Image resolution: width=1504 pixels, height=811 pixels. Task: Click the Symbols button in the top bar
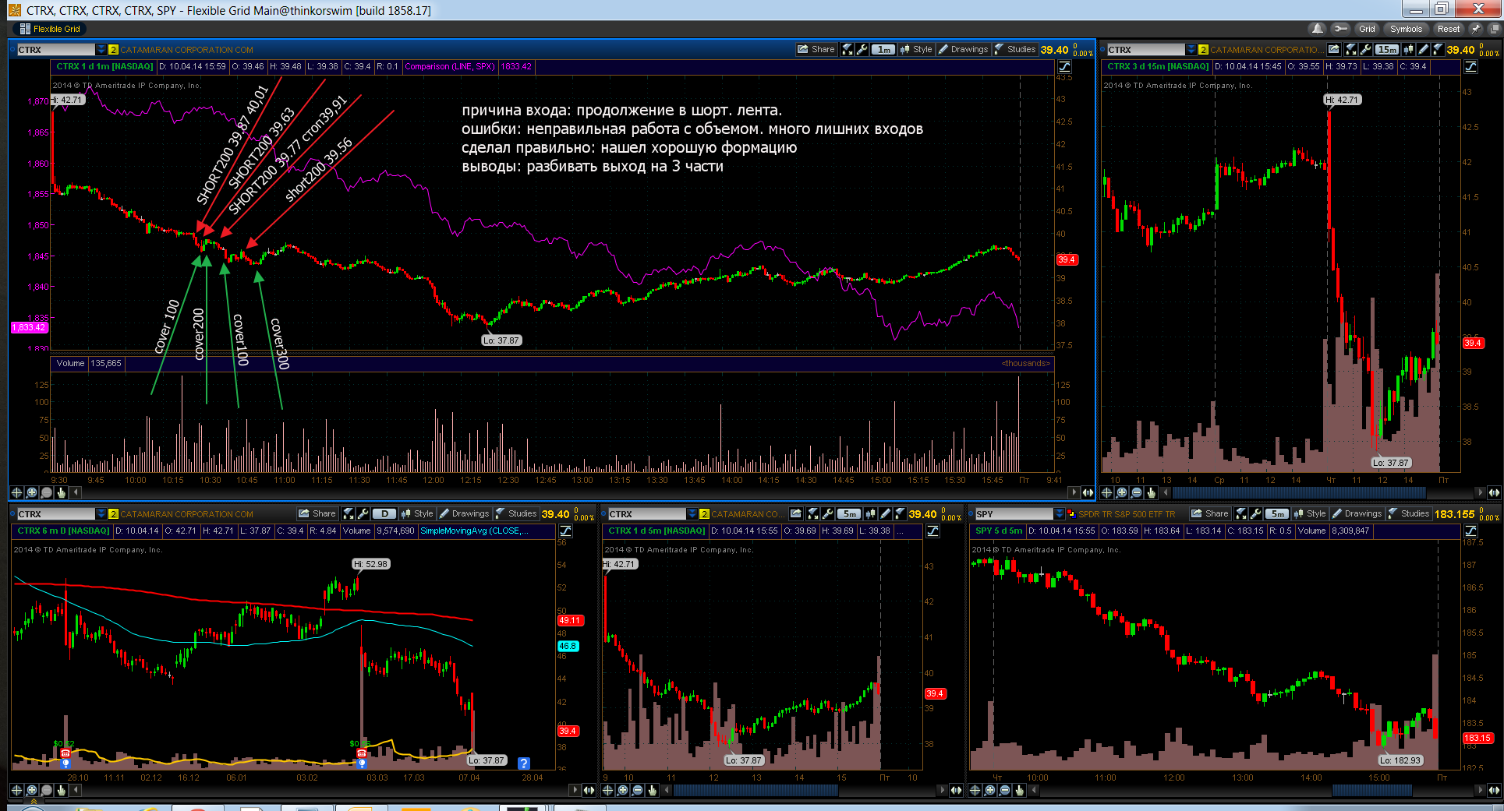[x=1406, y=29]
